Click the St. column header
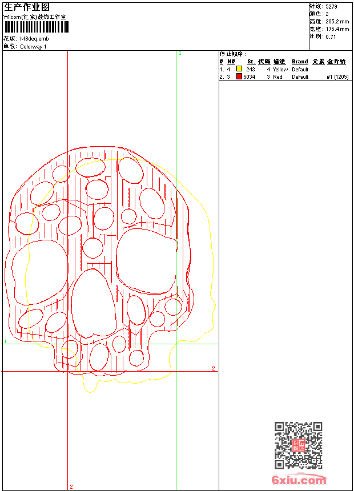This screenshot has height=491, width=354. 251,62
